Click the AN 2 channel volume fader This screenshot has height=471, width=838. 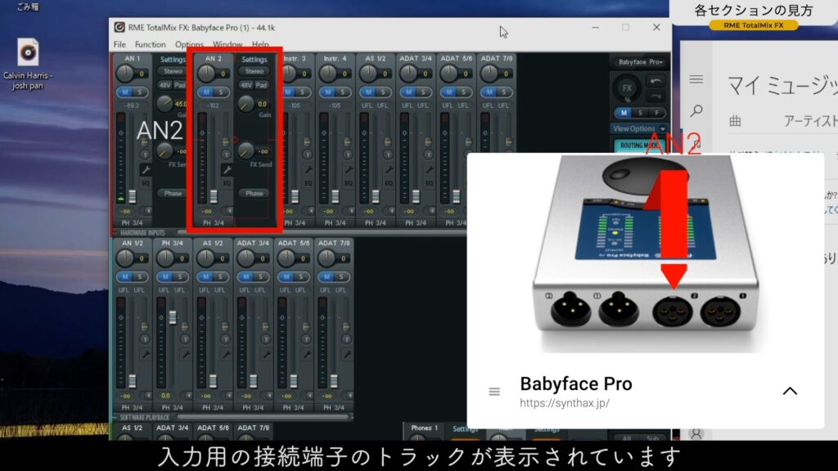(x=214, y=196)
